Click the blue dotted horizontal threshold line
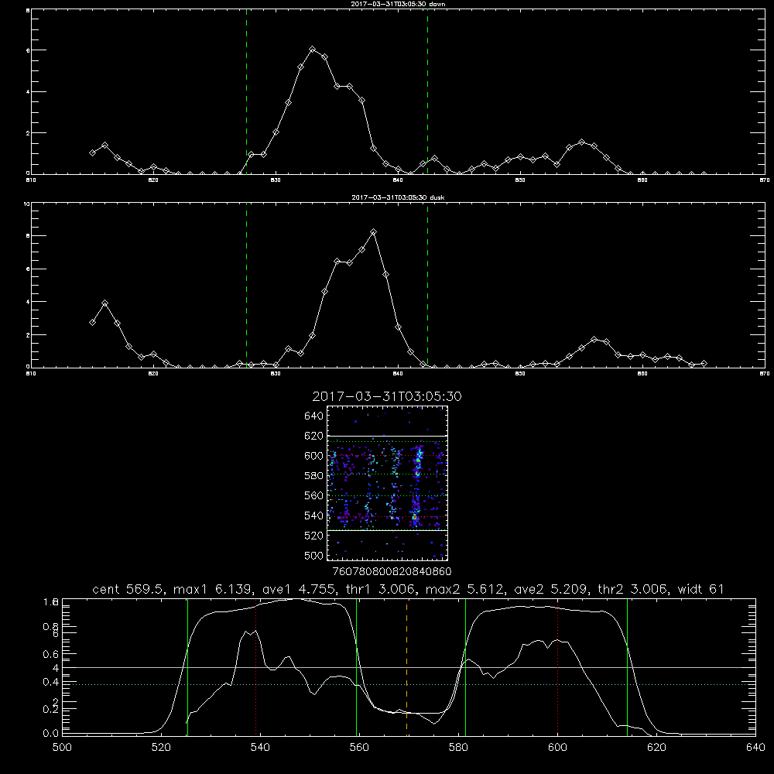774x774 pixels. tap(409, 685)
